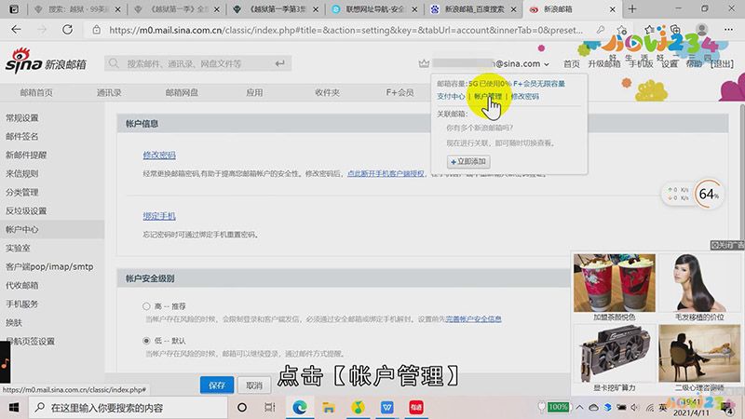Viewport: 745px width, 419px height.
Task: Open the 应用 tab
Action: pos(254,92)
